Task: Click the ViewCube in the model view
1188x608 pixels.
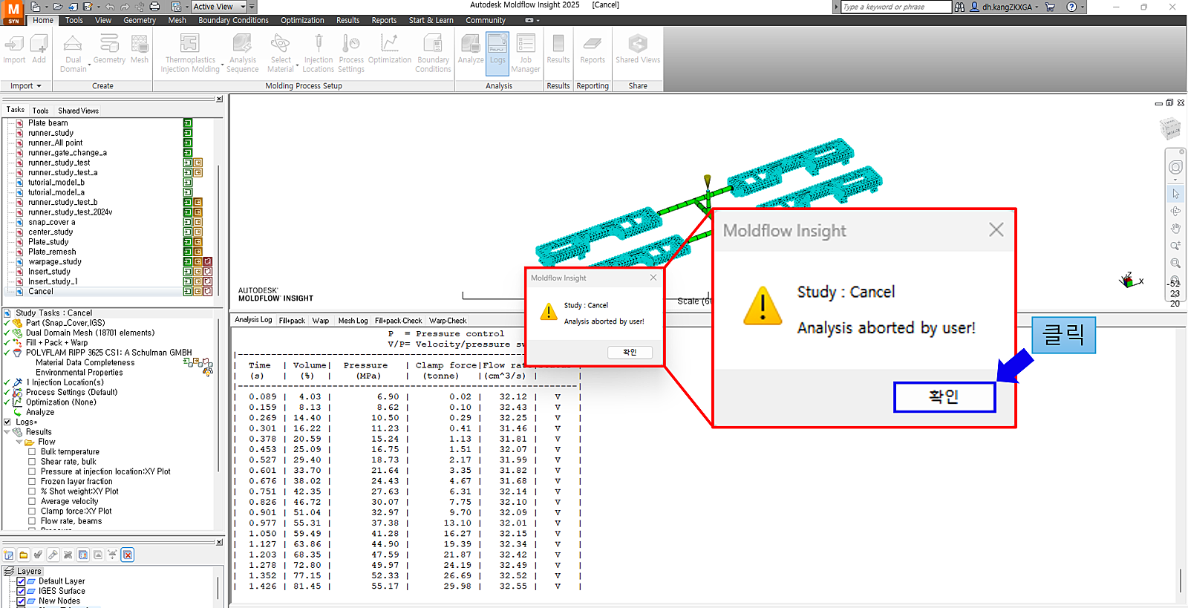Action: pyautogui.click(x=1170, y=128)
